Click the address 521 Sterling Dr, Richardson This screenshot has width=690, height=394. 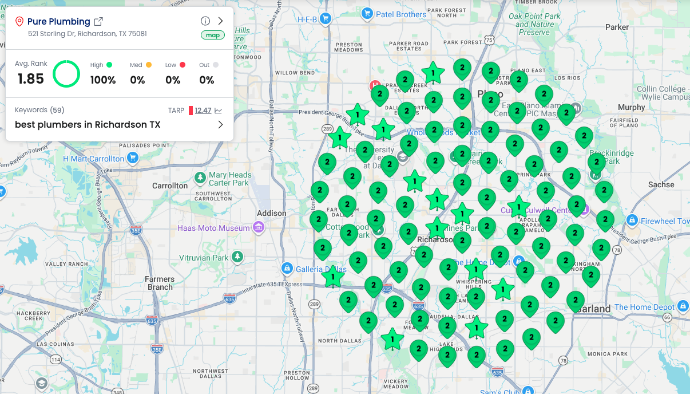pyautogui.click(x=88, y=34)
